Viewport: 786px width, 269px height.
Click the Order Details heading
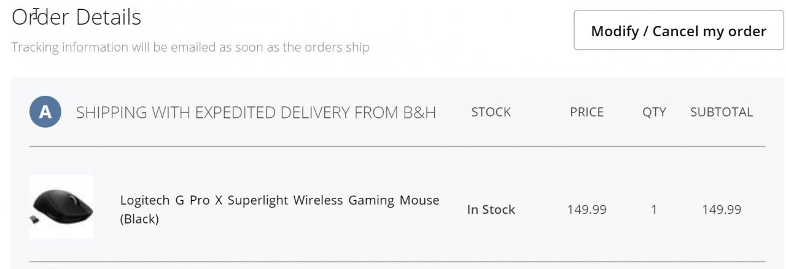coord(77,17)
